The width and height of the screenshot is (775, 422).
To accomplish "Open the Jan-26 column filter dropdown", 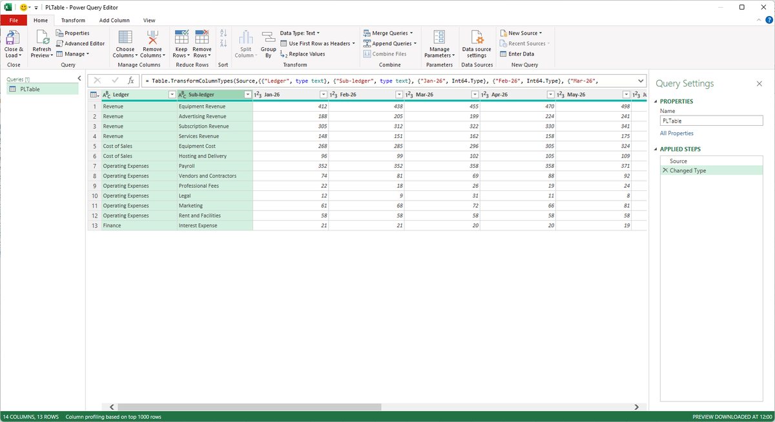I will click(323, 95).
